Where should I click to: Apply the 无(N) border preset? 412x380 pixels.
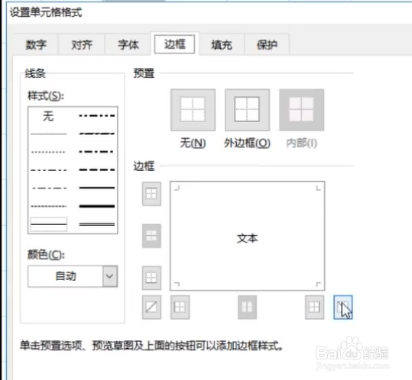(193, 110)
